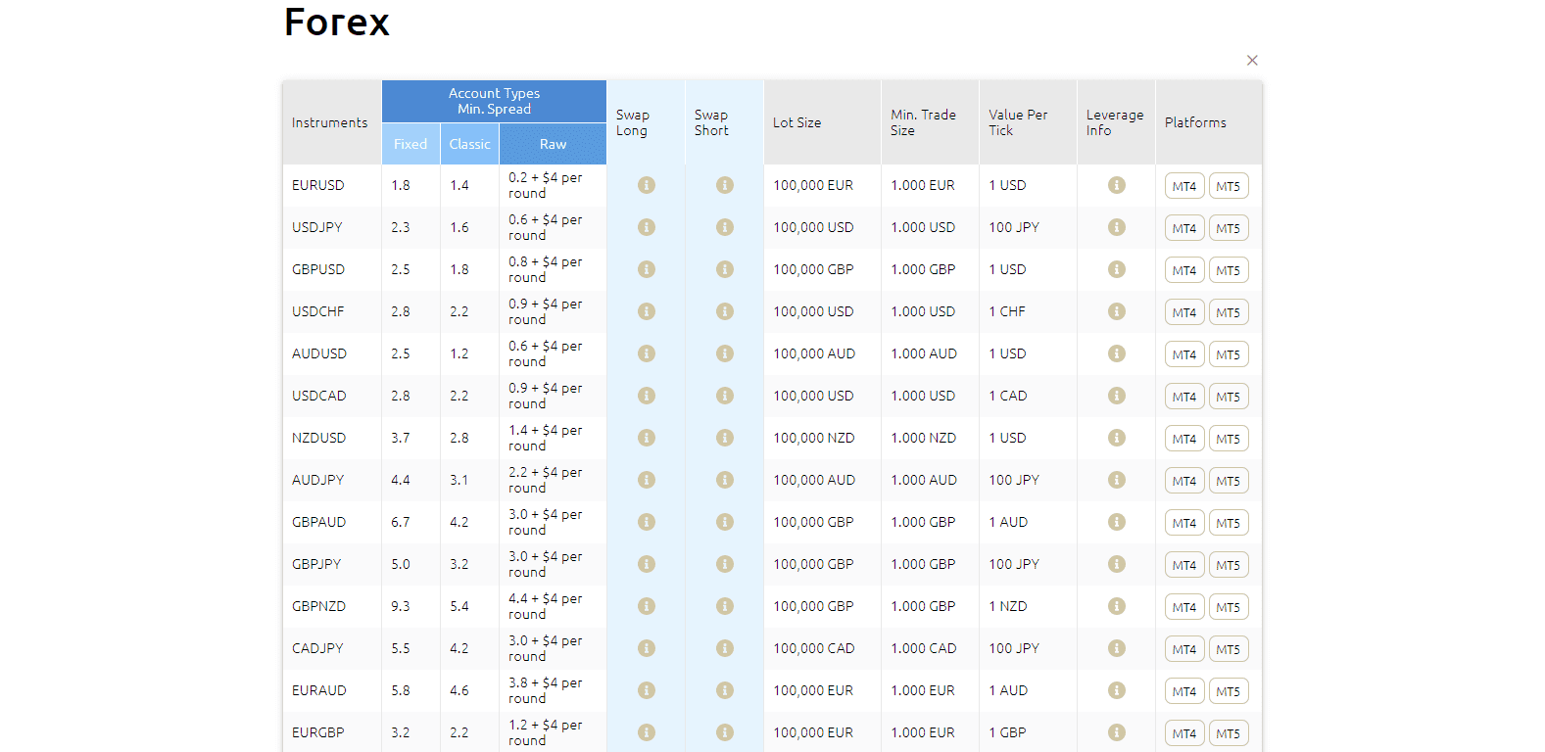Viewport: 1545px width, 752px height.
Task: Open Leverage Info icon for AUDJPY
Action: (1116, 480)
